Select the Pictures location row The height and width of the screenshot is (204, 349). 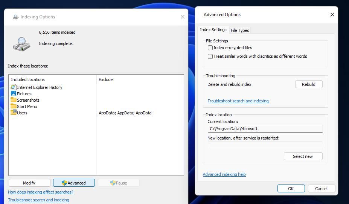pos(24,94)
